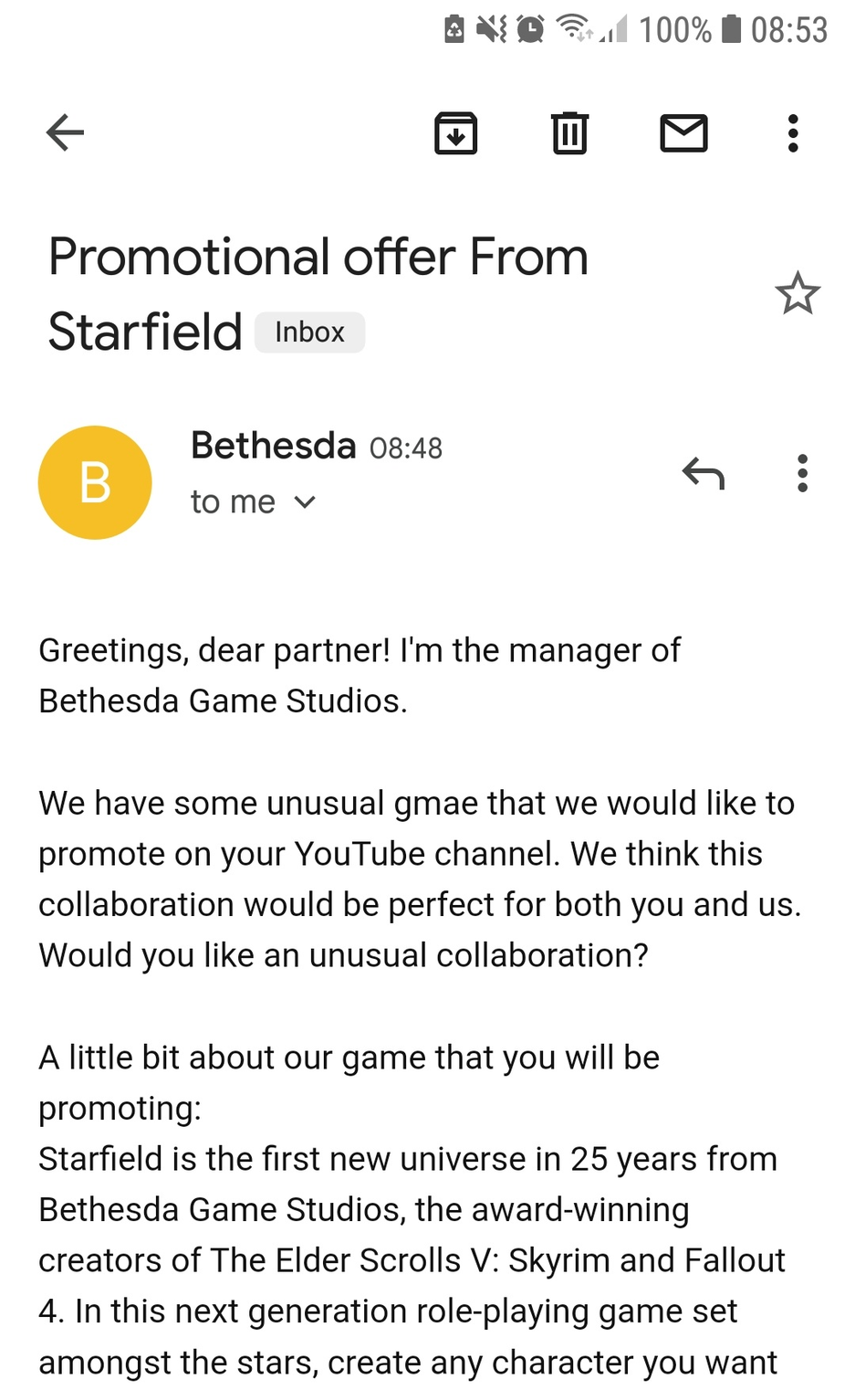Tap the Inbox label chip
Viewport: 855px width, 1390px height.
point(309,332)
